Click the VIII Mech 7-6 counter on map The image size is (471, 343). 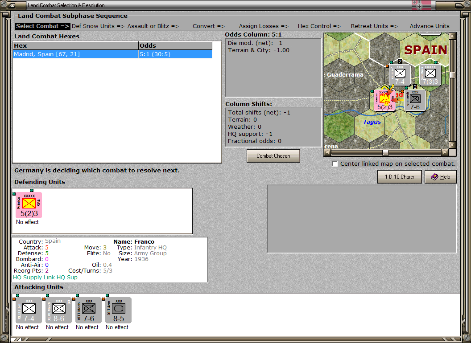point(415,100)
